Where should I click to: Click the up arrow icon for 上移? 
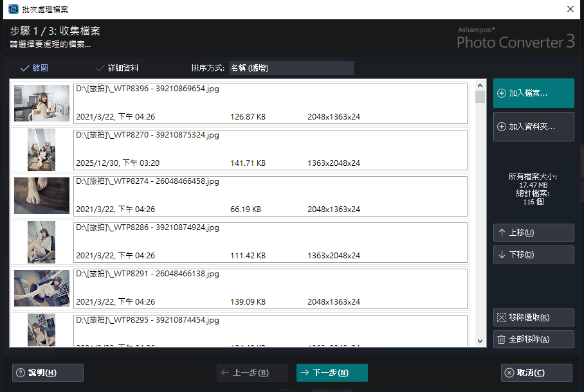click(x=502, y=233)
